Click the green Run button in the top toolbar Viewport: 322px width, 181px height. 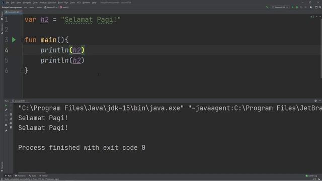(292, 7)
